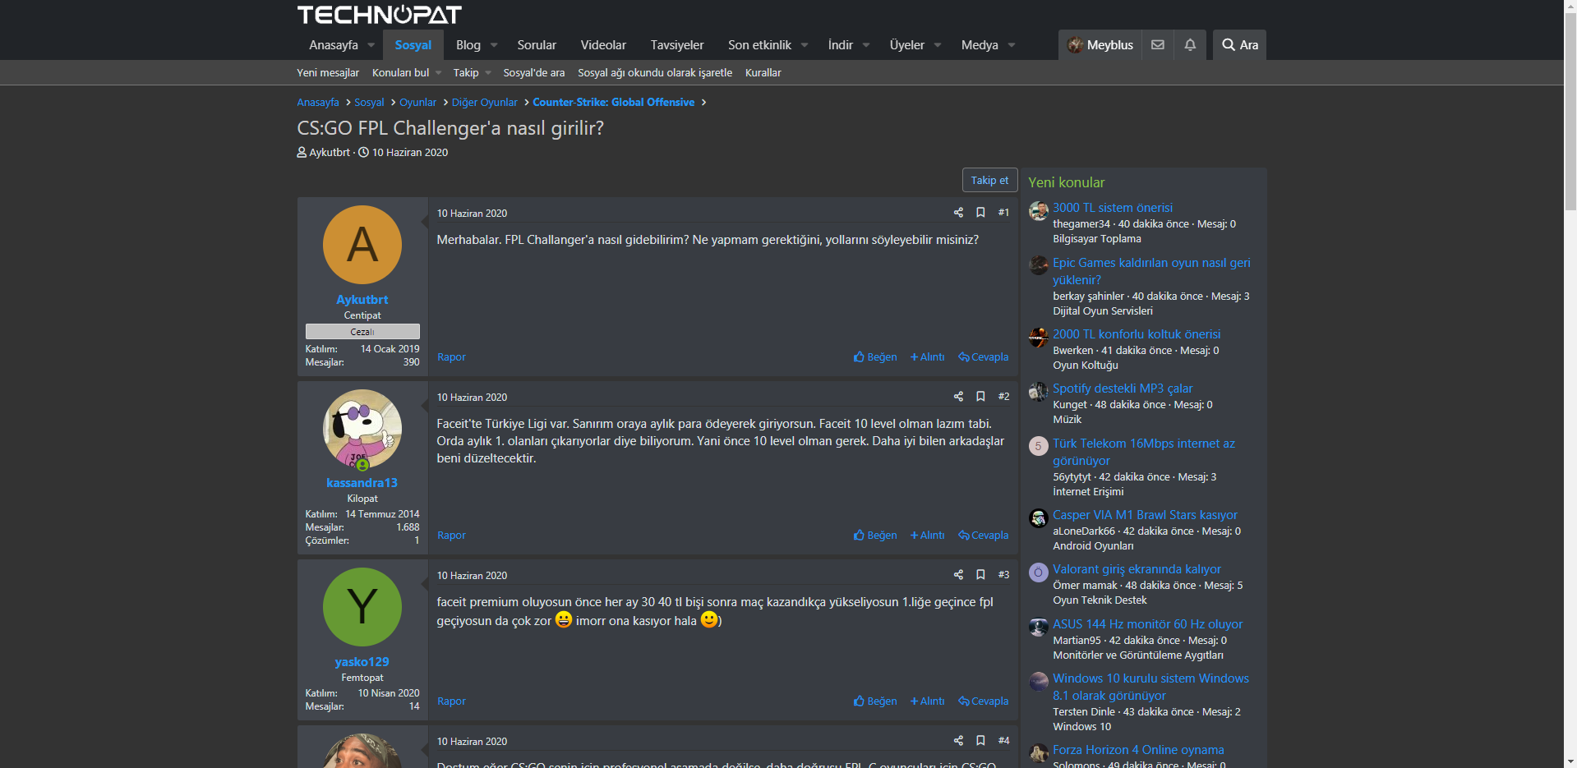Click Sosyal'de ara link
Image resolution: width=1577 pixels, height=768 pixels.
[534, 73]
